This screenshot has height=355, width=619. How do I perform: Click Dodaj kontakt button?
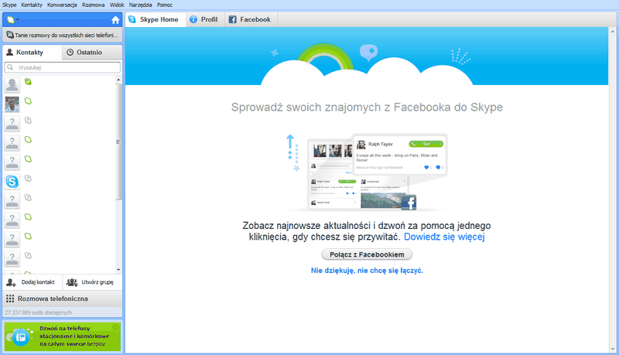click(x=32, y=282)
